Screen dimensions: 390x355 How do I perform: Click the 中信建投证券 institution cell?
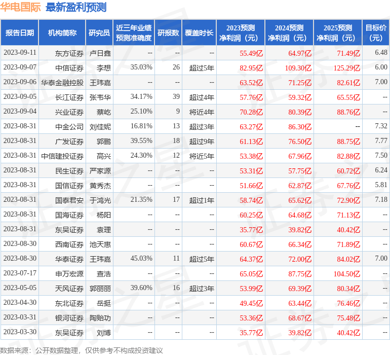click(x=62, y=156)
